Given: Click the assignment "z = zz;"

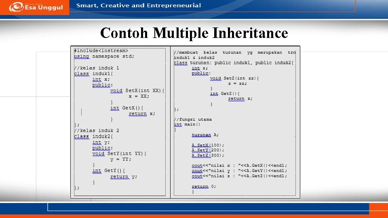Looking at the screenshot, I should 238,84.
